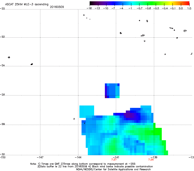
Task: Click the note line about GMT times
Action: click(83, 164)
